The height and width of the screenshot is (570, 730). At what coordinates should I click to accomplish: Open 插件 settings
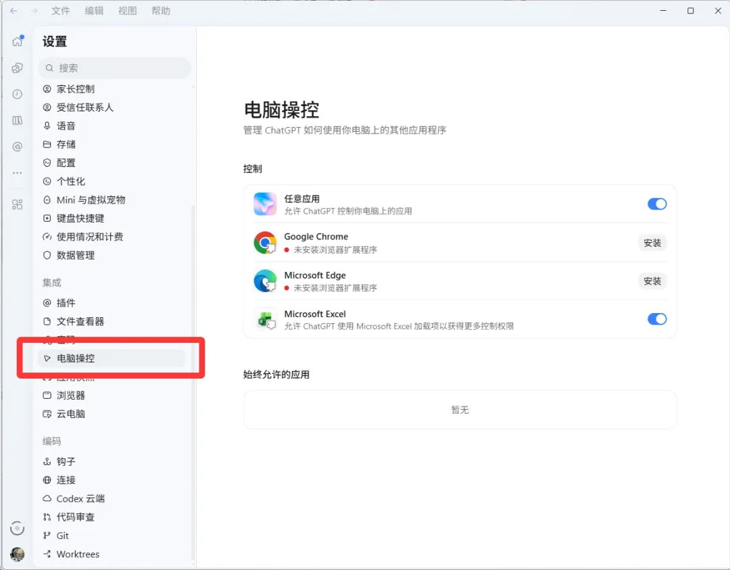tap(112, 303)
